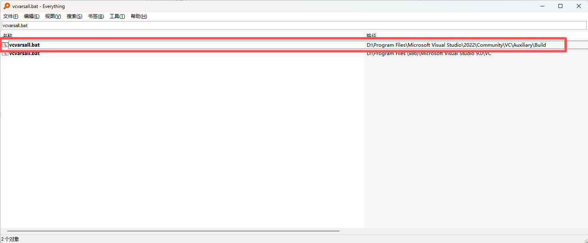Open the 搜索(S) menu

[x=74, y=16]
